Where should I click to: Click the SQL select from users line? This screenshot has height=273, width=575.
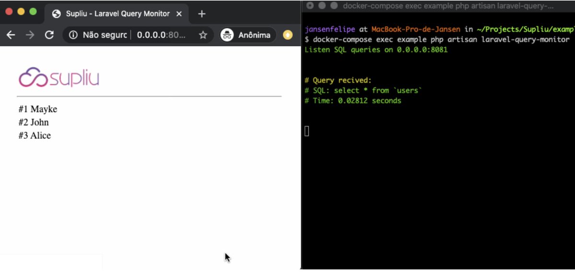[x=363, y=90]
